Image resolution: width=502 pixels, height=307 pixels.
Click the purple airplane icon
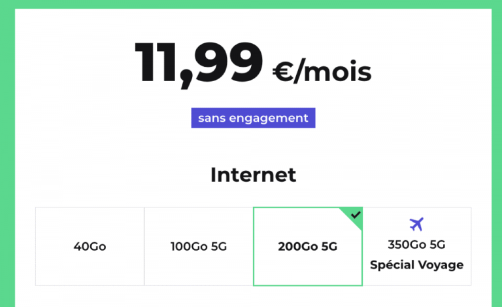click(416, 225)
